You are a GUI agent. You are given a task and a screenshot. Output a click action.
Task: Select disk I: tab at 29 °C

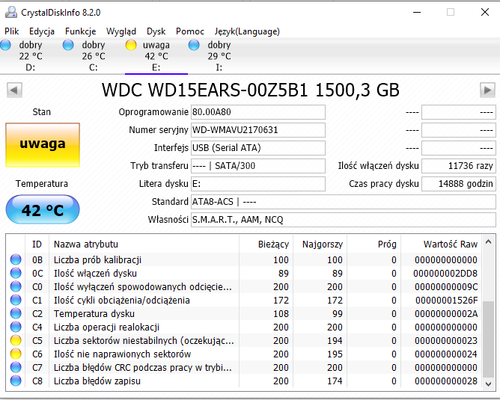click(219, 56)
